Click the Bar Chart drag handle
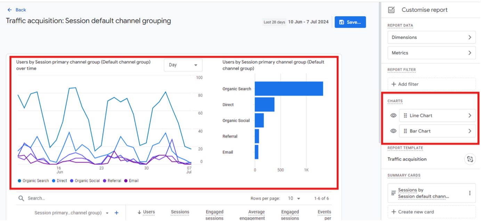 coord(405,131)
